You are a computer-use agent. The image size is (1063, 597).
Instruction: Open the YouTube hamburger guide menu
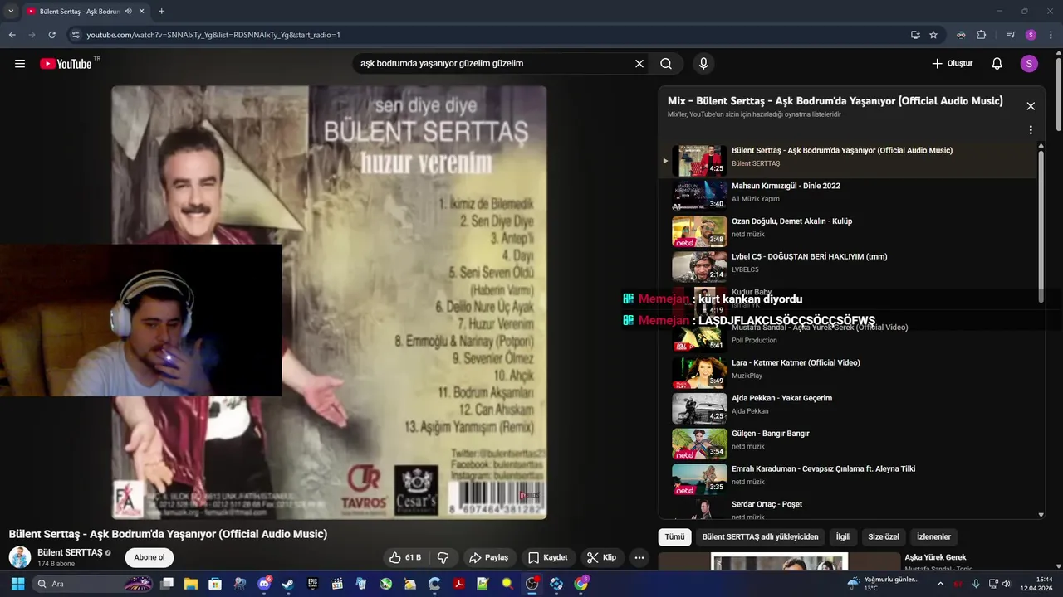tap(20, 64)
